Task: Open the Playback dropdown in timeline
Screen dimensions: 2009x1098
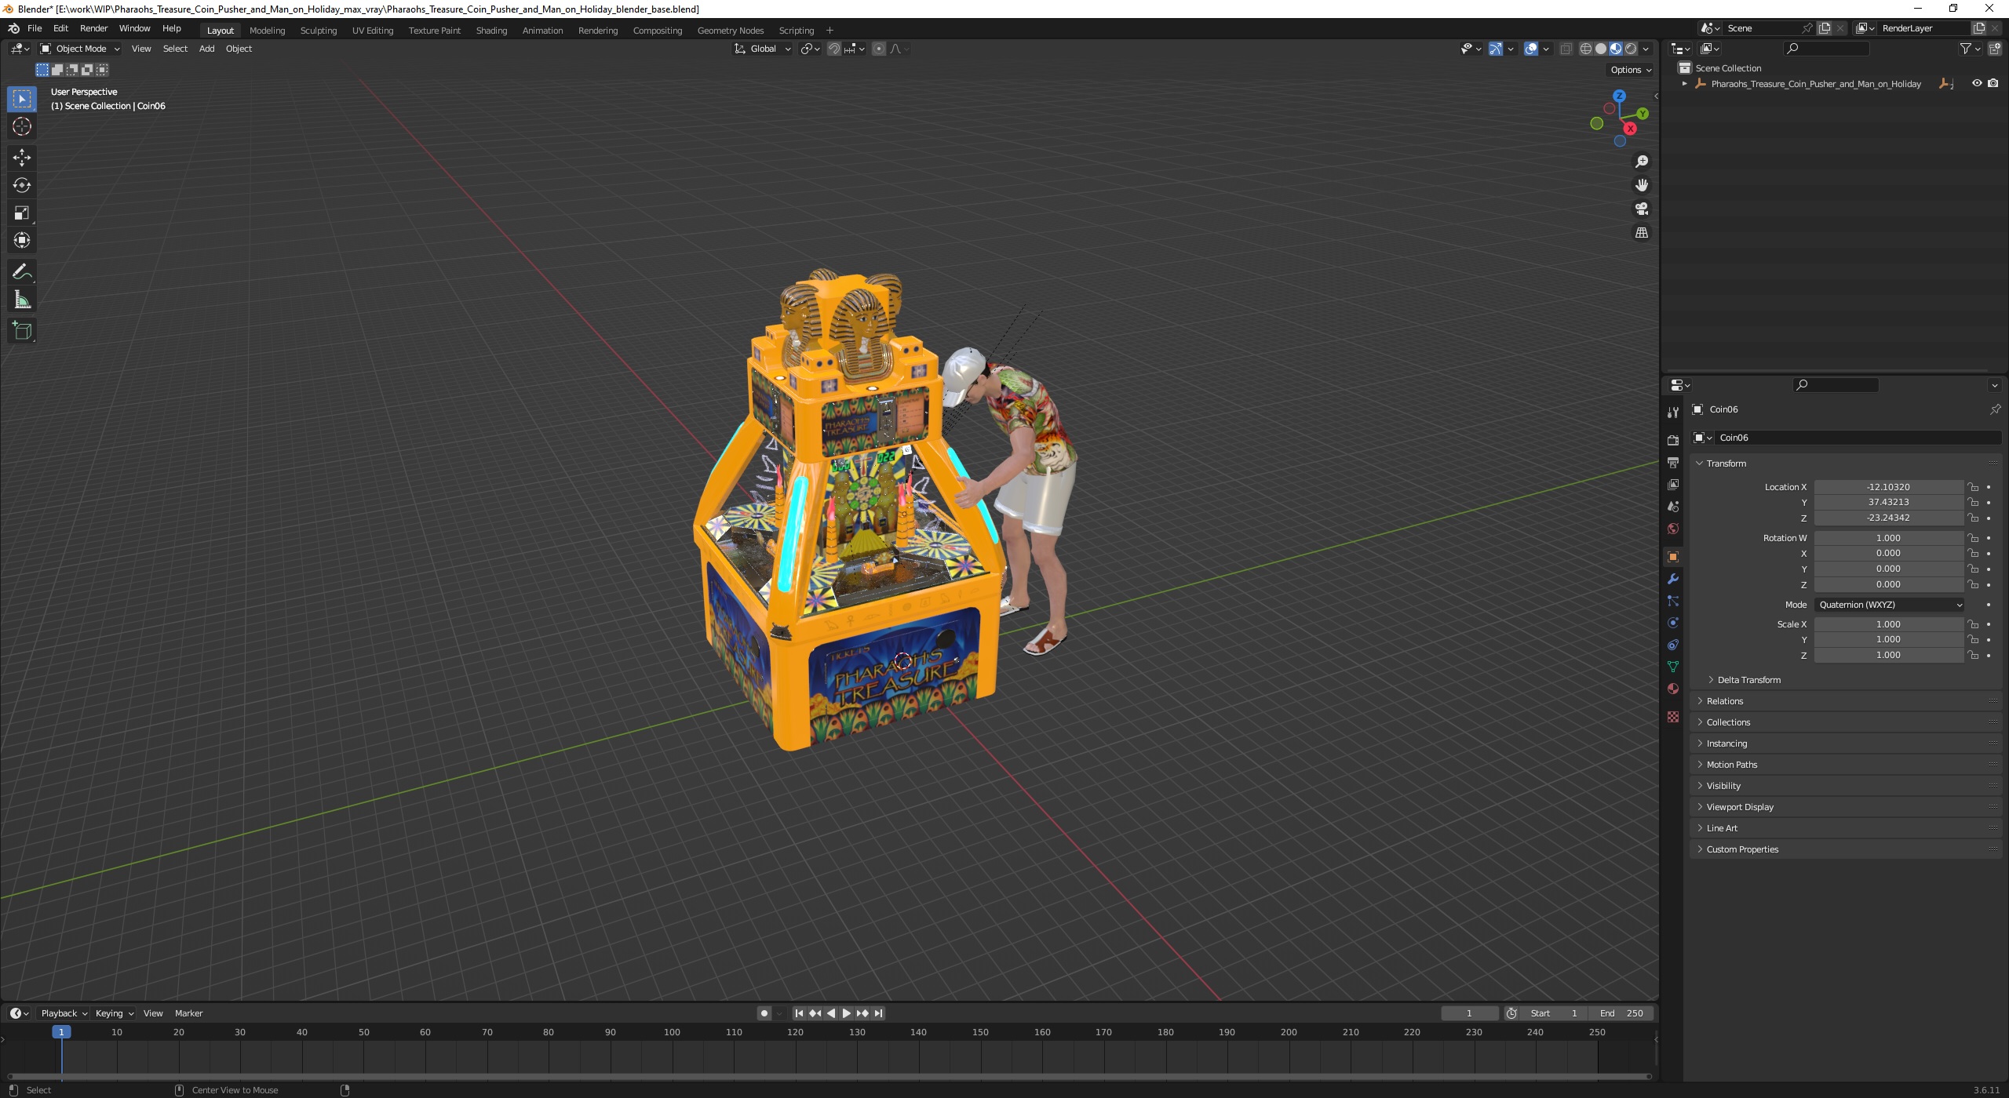Action: click(x=64, y=1013)
